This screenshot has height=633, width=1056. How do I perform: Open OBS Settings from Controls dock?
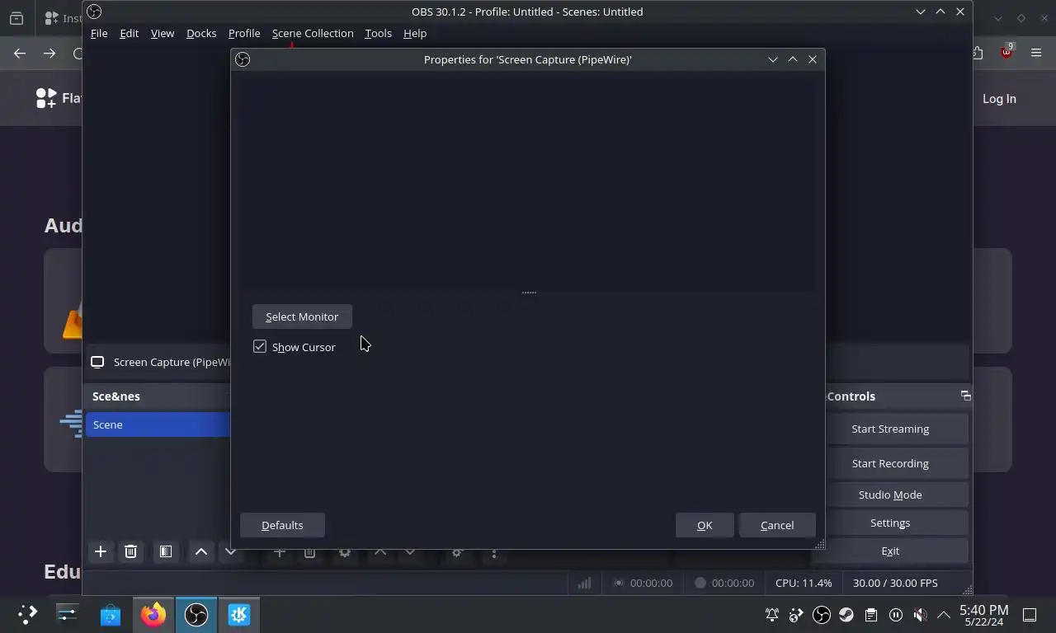point(890,523)
